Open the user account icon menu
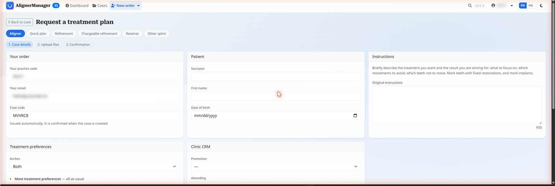The image size is (555, 186). (493, 6)
